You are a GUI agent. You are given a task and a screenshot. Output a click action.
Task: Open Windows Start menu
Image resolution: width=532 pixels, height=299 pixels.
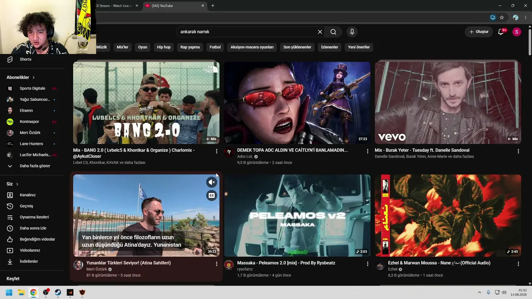click(x=9, y=292)
